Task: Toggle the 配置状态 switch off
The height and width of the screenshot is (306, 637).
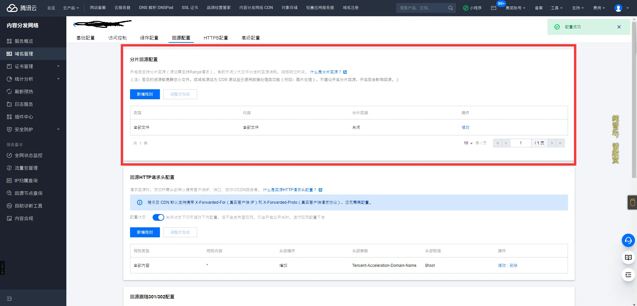Action: [158, 217]
